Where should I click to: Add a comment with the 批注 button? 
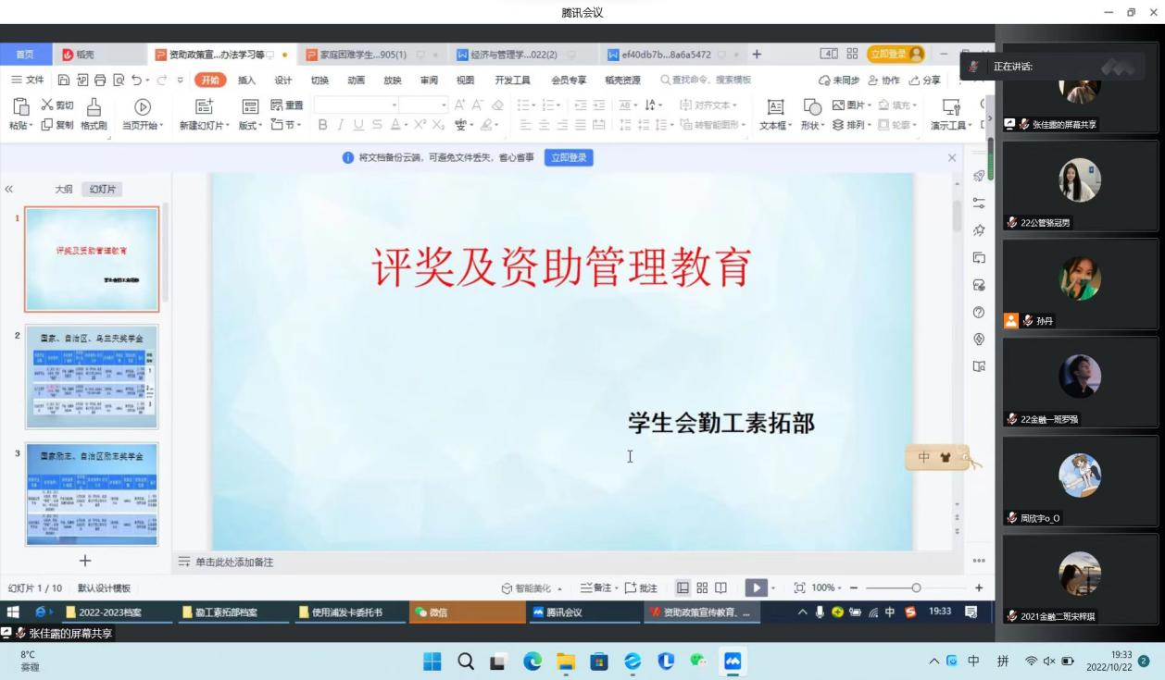[x=641, y=587]
